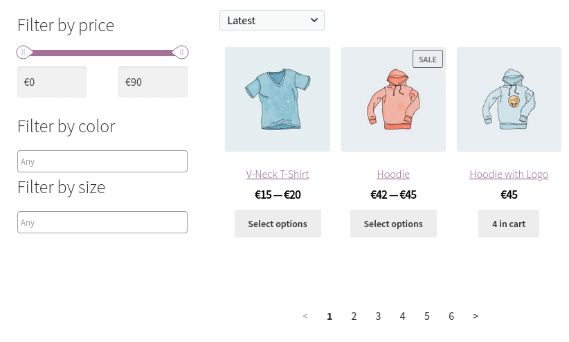Click the minimum price slider handle
The image size is (569, 342).
[x=24, y=53]
